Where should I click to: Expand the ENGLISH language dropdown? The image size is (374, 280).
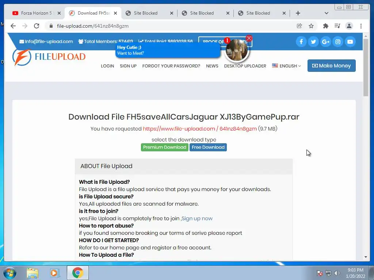[x=286, y=66]
